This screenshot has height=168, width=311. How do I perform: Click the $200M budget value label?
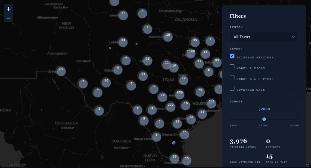tap(264, 109)
